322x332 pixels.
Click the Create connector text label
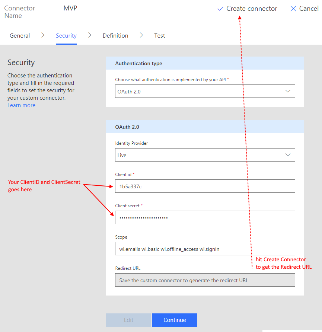[252, 9]
